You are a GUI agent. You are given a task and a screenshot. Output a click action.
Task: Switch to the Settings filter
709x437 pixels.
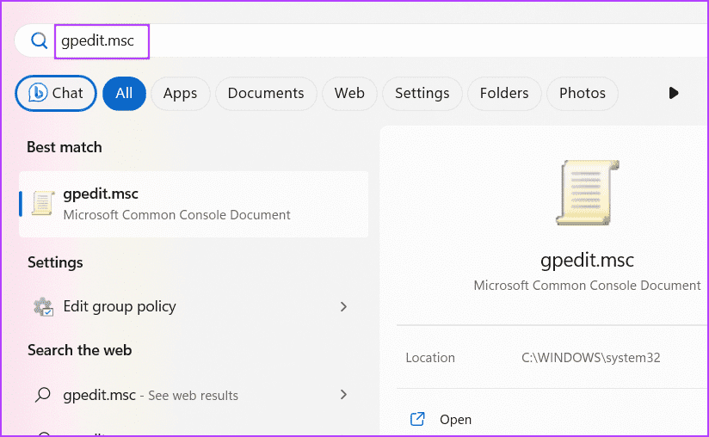click(422, 93)
